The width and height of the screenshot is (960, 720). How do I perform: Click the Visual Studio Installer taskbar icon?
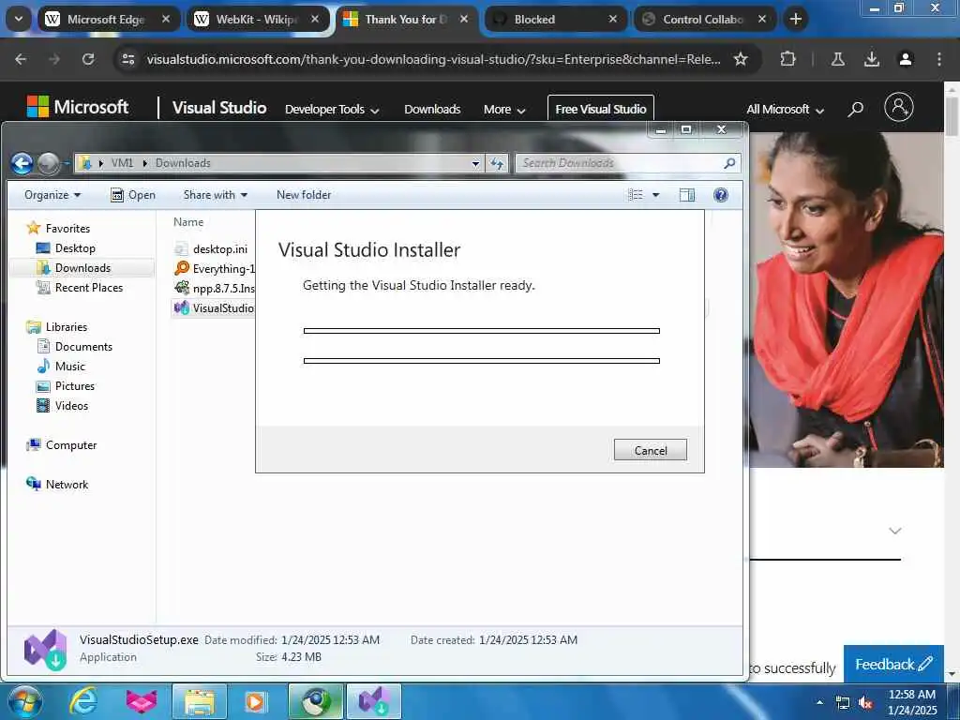pyautogui.click(x=374, y=701)
